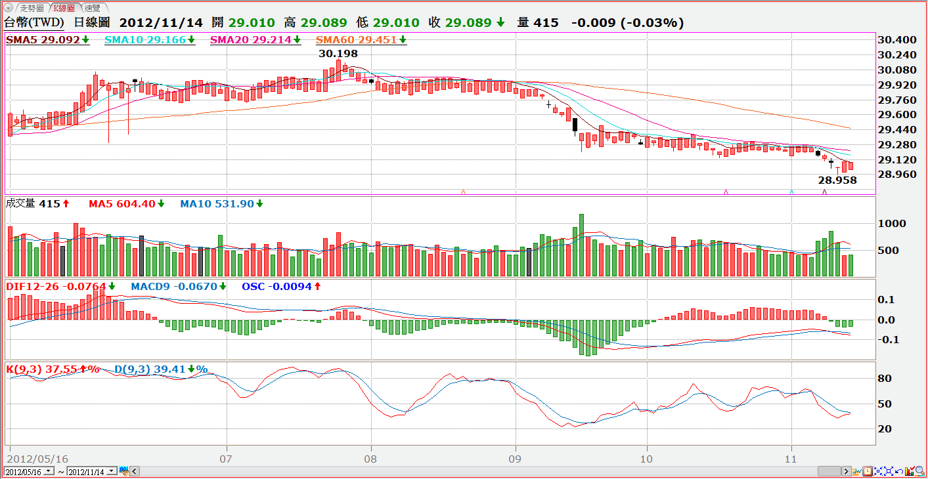This screenshot has height=479, width=928.
Task: Open the end date 2012/11/14 dropdown arrow
Action: click(x=111, y=471)
